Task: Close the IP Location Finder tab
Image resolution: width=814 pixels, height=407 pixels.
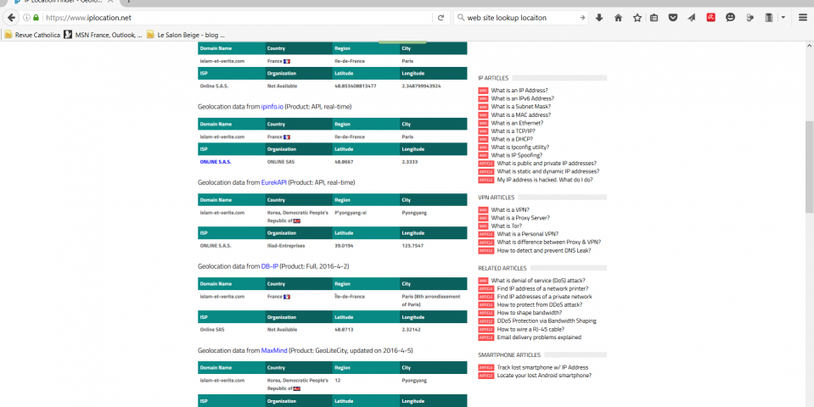Action: point(110,2)
